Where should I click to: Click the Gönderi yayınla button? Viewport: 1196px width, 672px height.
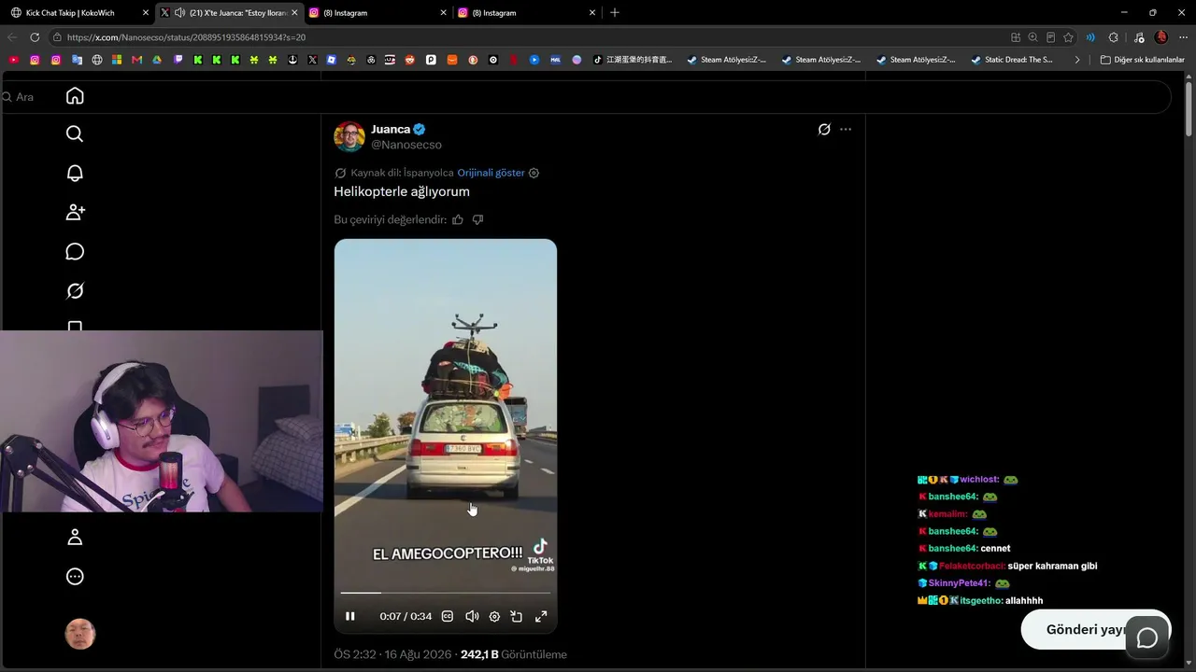[1095, 630]
